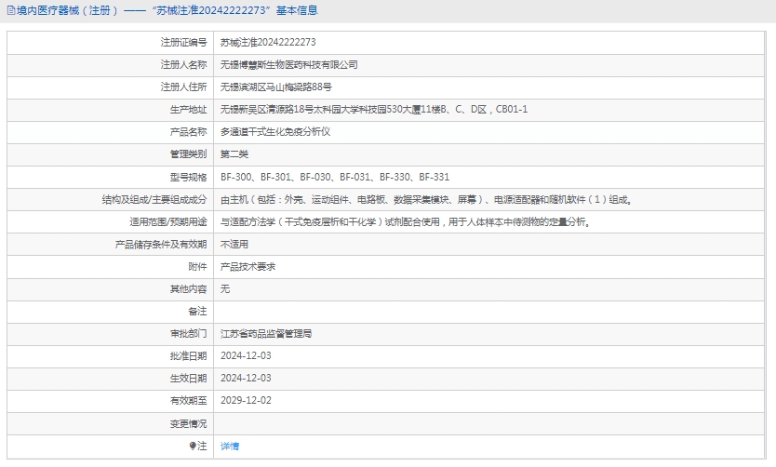Click the 第二类 management category value
776x467 pixels.
coord(234,154)
